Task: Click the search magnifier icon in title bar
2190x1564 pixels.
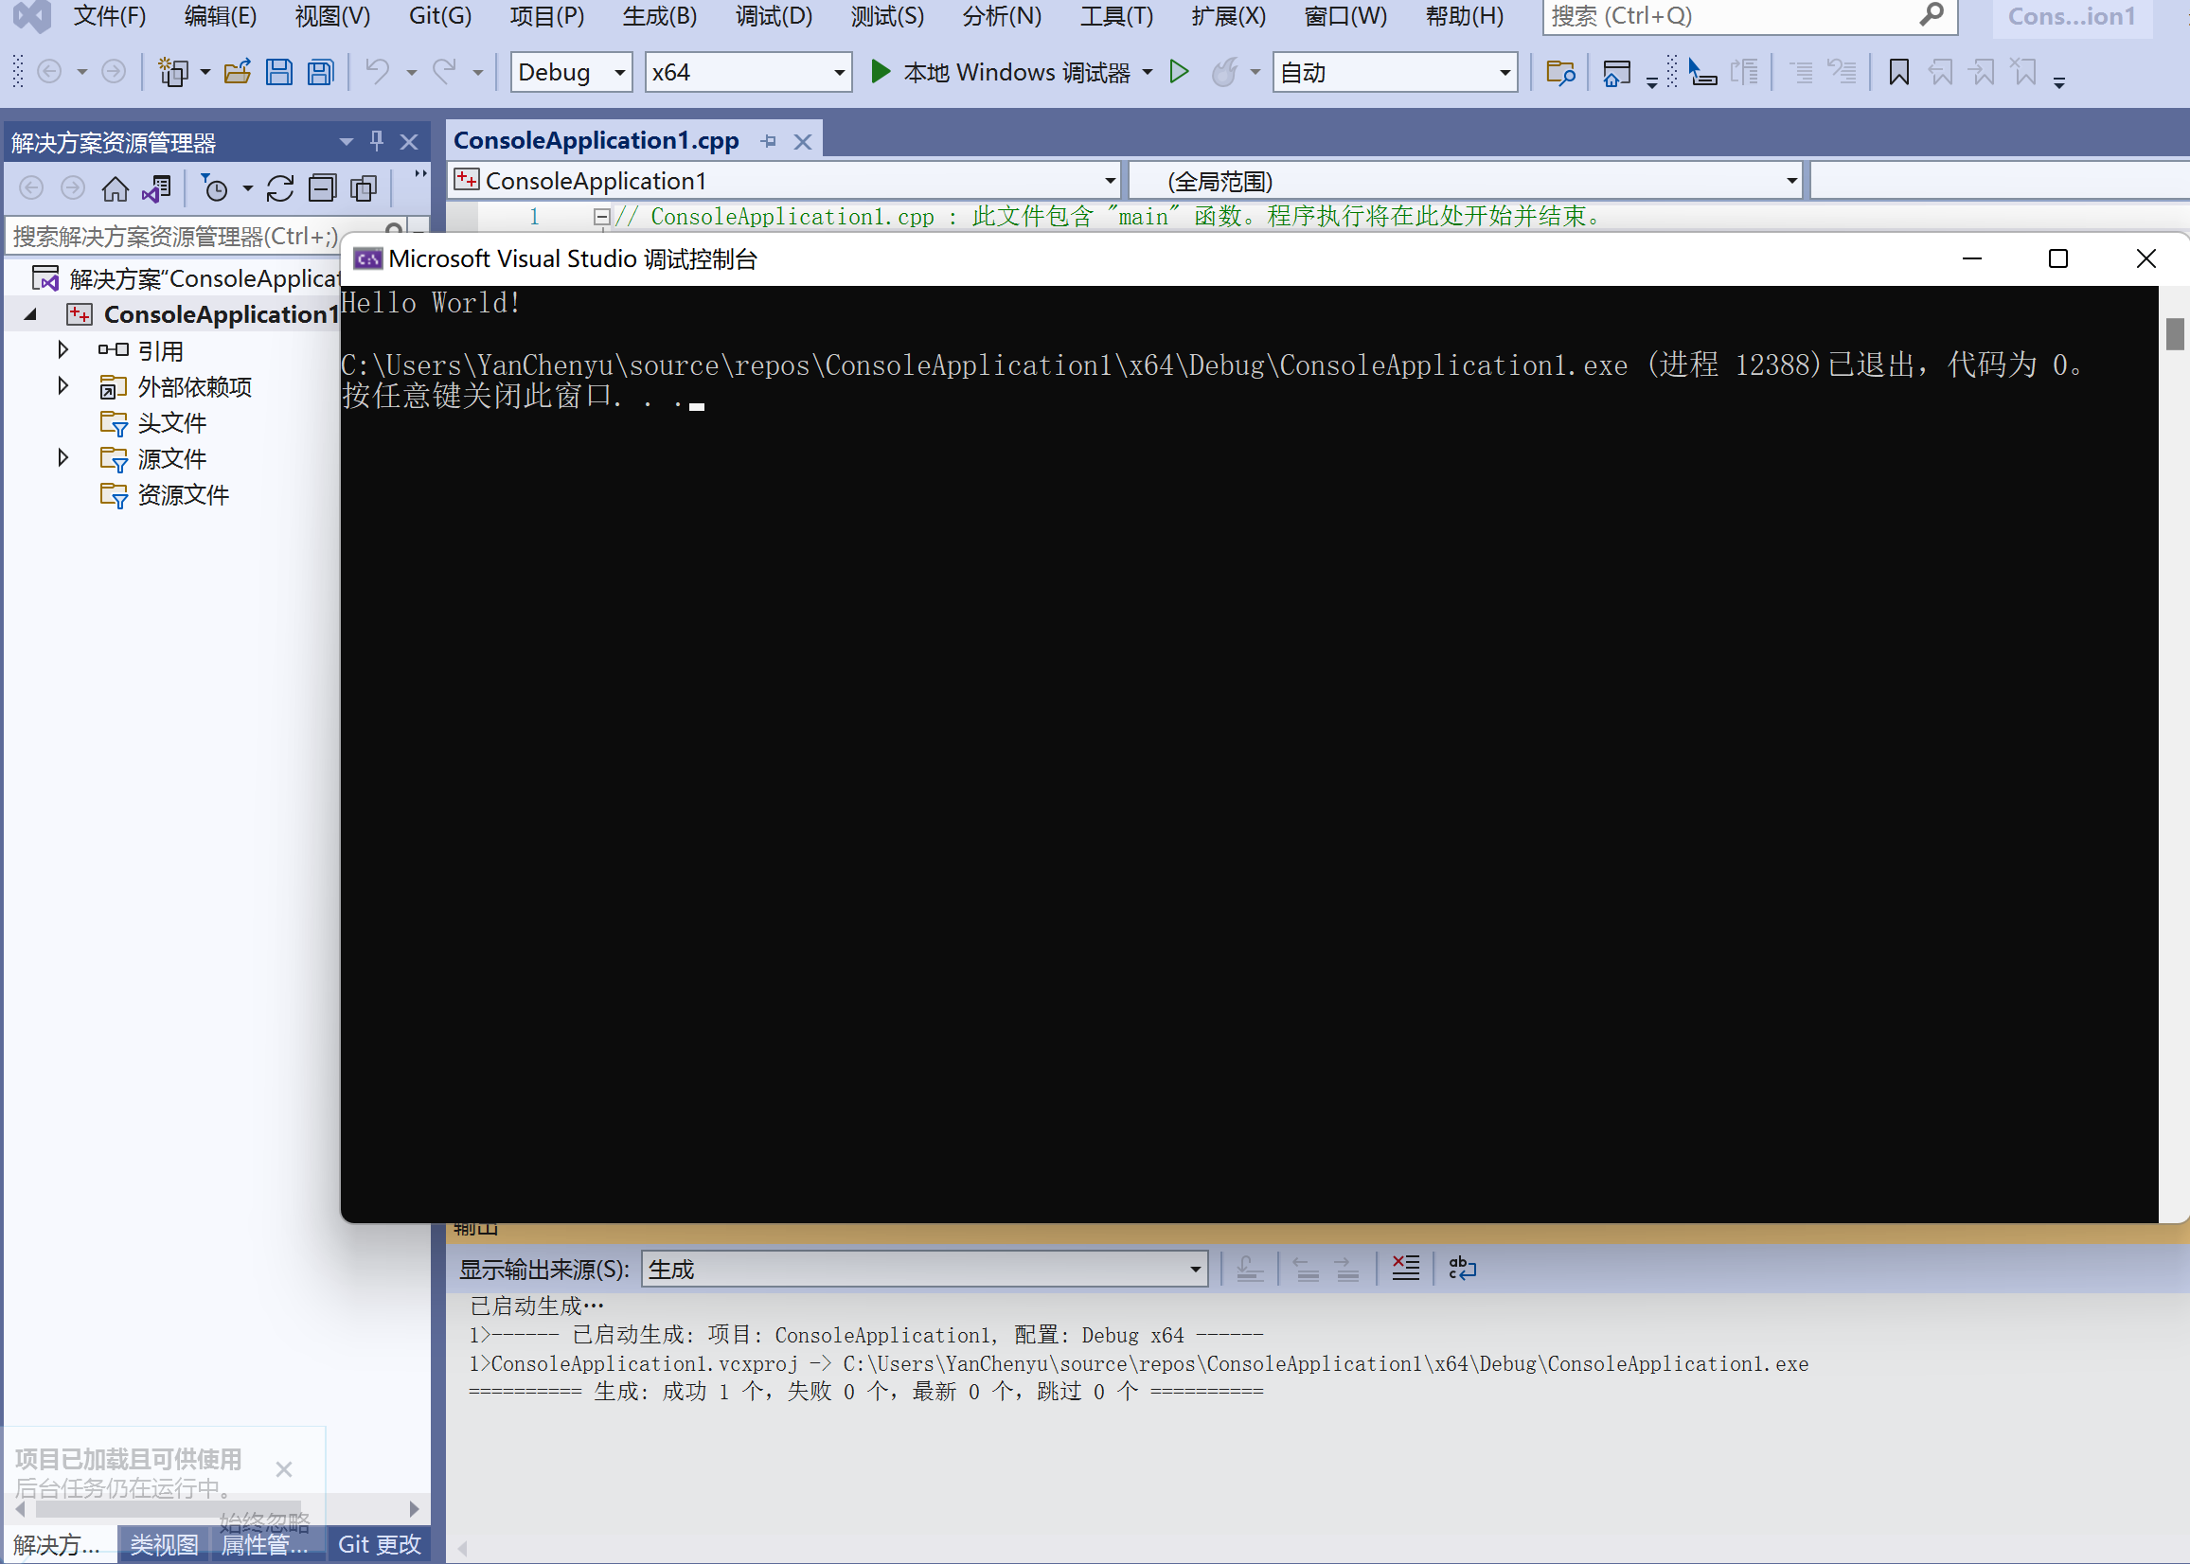Action: (x=1931, y=15)
